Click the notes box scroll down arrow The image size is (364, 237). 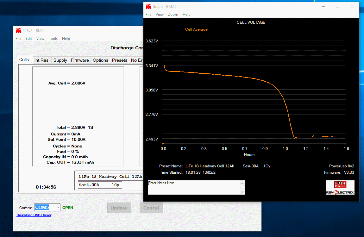pos(242,192)
